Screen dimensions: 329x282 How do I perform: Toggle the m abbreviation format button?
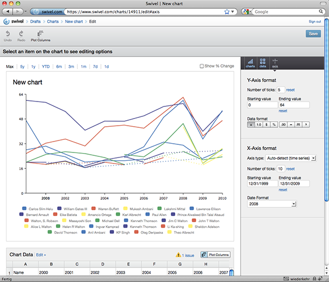click(298, 125)
